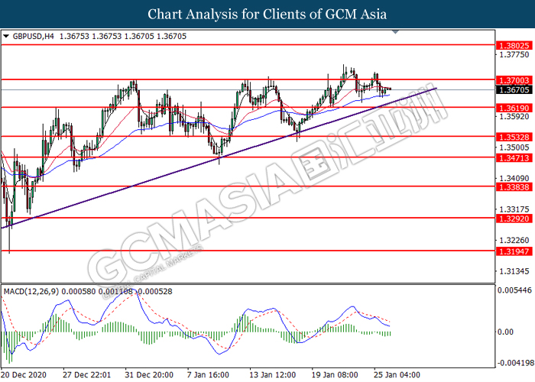Screen dimensions: 535x382
Task: Click the current price label 1.36705
Action: click(514, 90)
